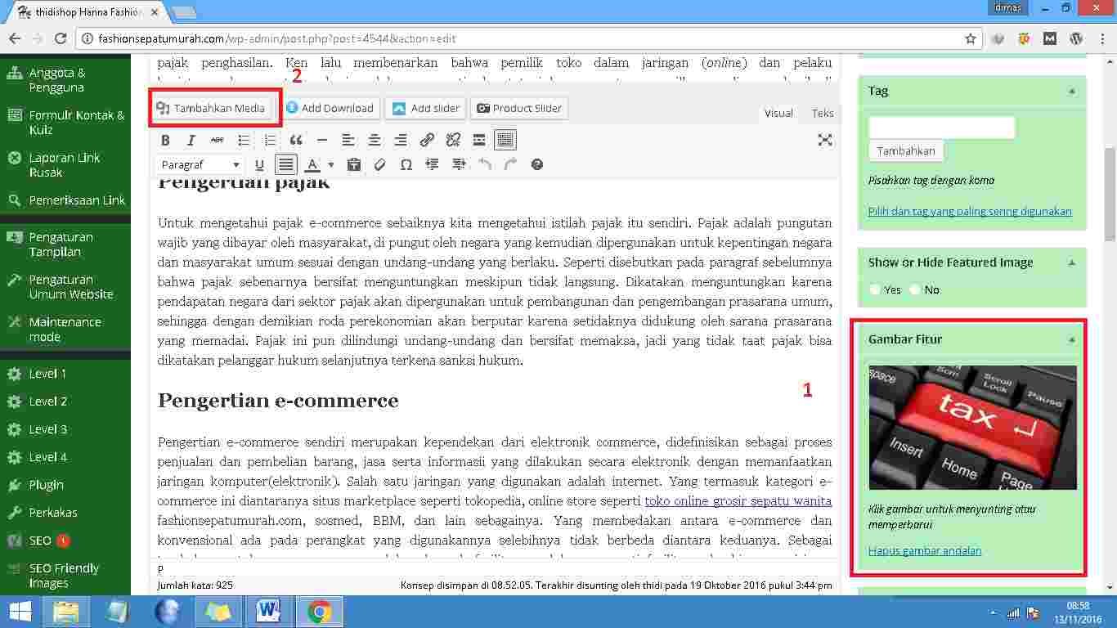Screen dimensions: 1117x628
Task: Click the underline icon
Action: (x=259, y=164)
